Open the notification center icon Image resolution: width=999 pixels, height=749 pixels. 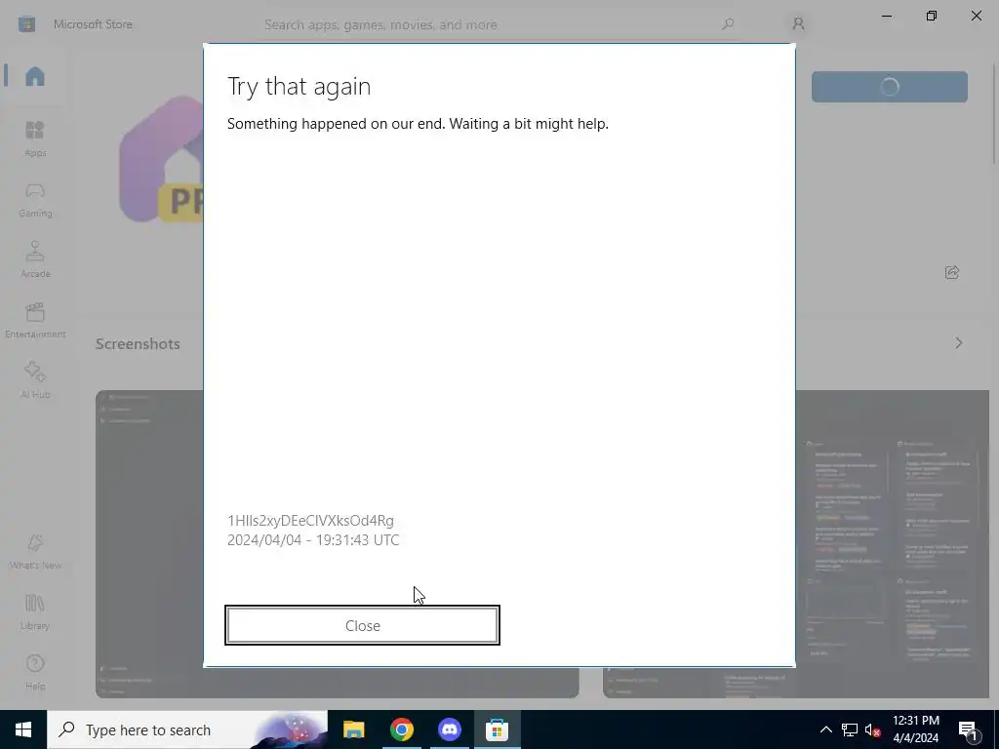coord(967,729)
